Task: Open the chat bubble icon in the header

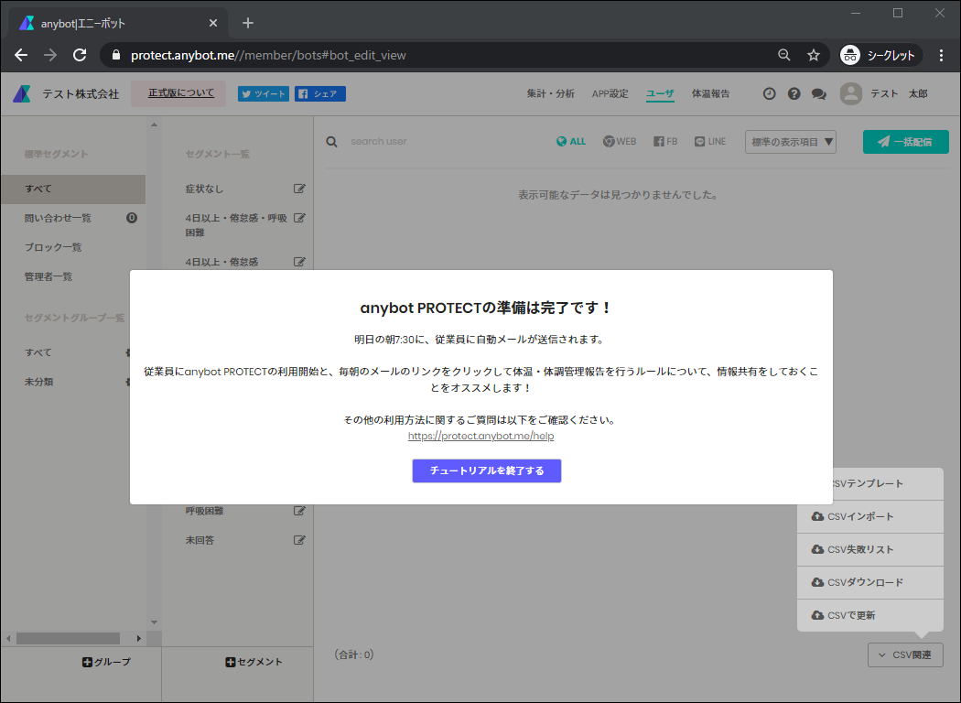Action: 818,93
